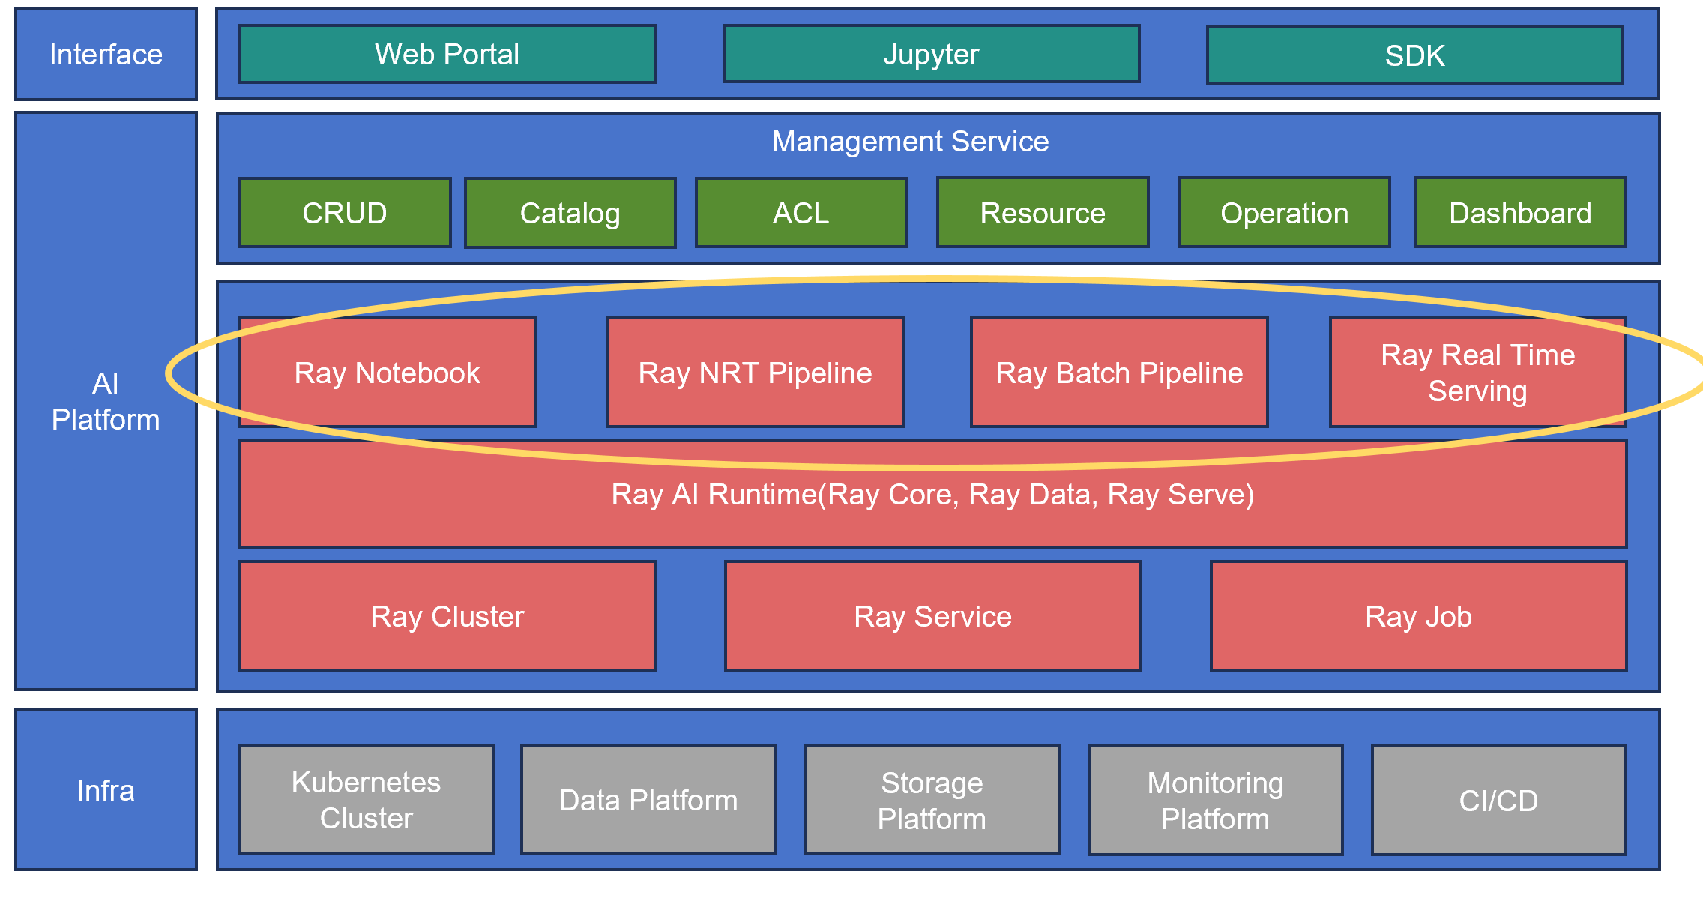
Task: Click the SDK box
Action: 1414,55
